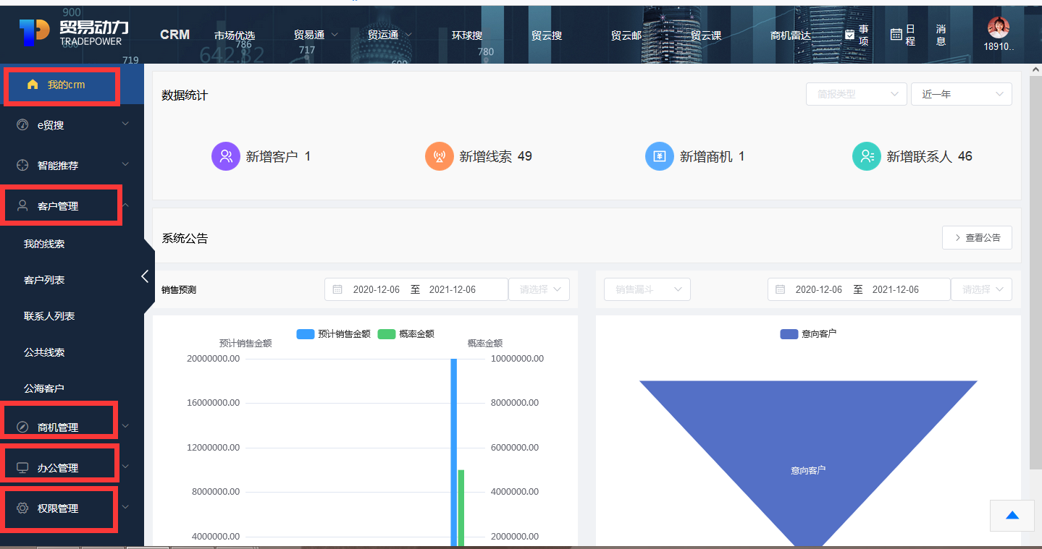Expand the 办公管理 sidebar chevron

pos(125,467)
